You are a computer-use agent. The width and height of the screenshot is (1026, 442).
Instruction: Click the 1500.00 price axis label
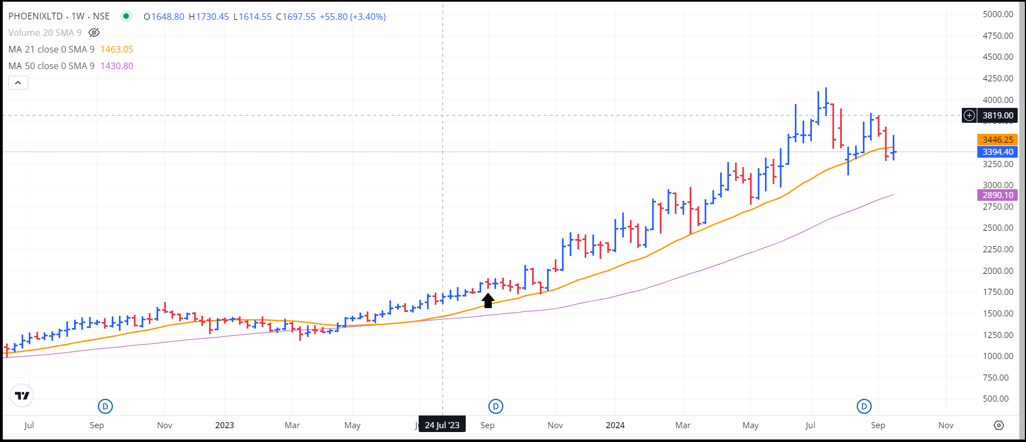[998, 314]
